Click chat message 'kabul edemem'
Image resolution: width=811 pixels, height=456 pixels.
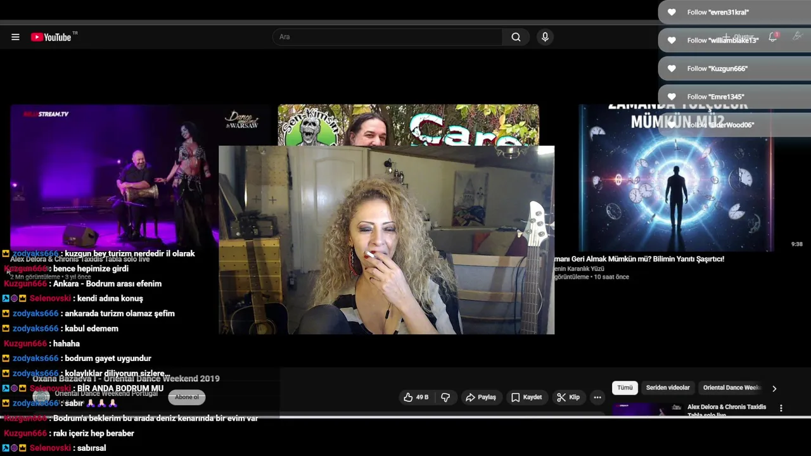coord(91,329)
